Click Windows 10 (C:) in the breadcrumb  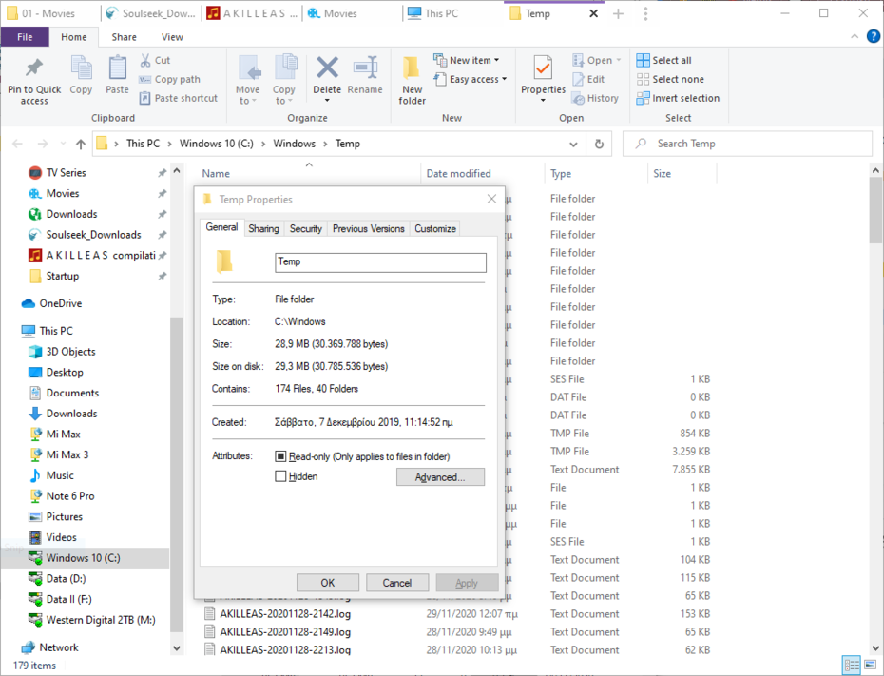tap(217, 144)
